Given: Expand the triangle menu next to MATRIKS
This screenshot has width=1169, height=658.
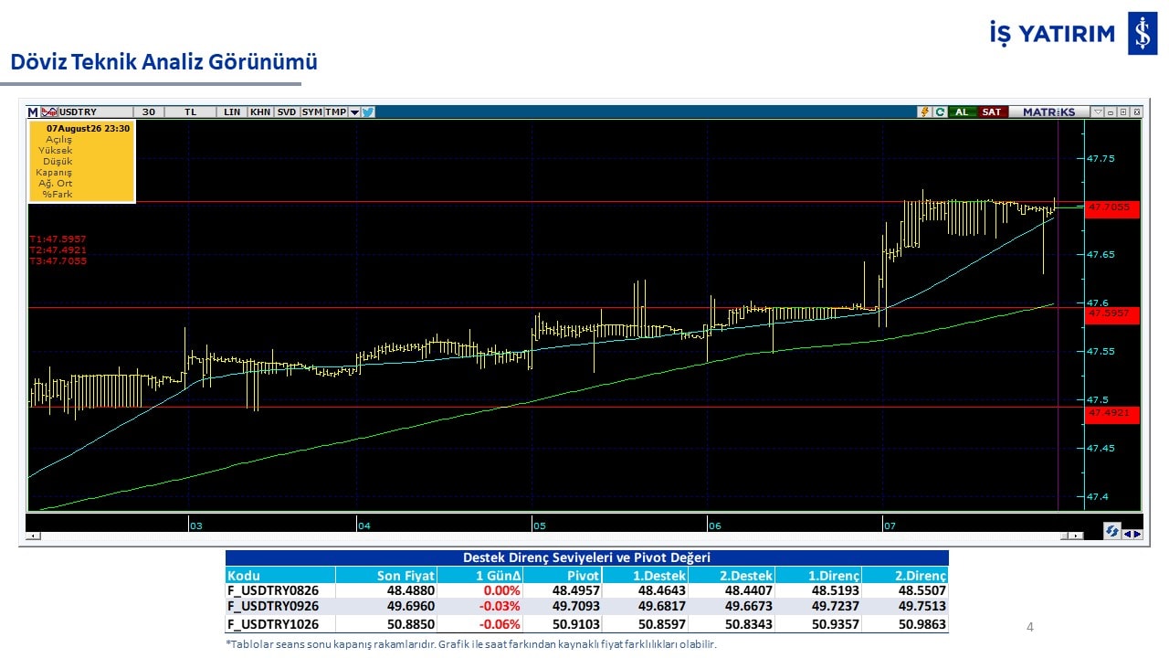Looking at the screenshot, I should pyautogui.click(x=1099, y=111).
